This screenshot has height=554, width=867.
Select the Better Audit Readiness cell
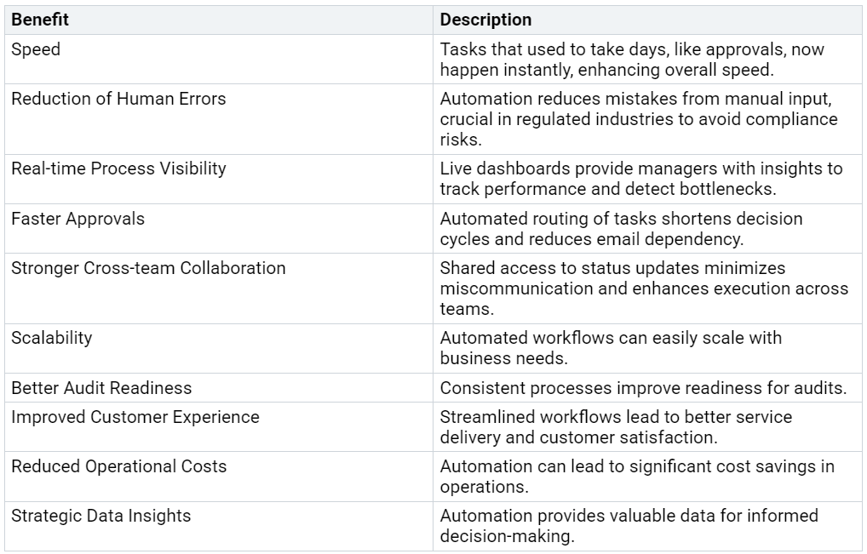pyautogui.click(x=101, y=388)
